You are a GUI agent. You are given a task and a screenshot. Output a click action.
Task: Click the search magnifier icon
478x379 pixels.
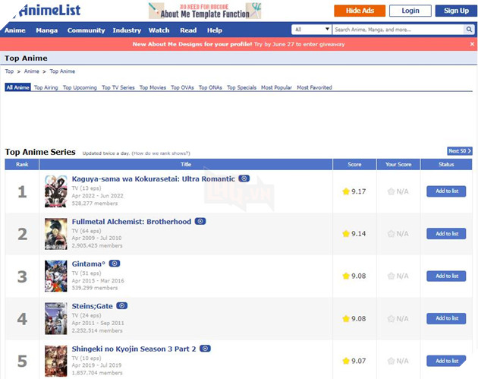click(469, 30)
